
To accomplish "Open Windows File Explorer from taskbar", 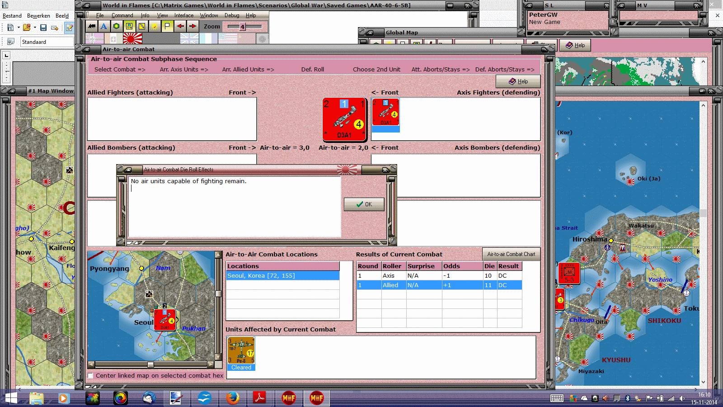I will (x=37, y=398).
